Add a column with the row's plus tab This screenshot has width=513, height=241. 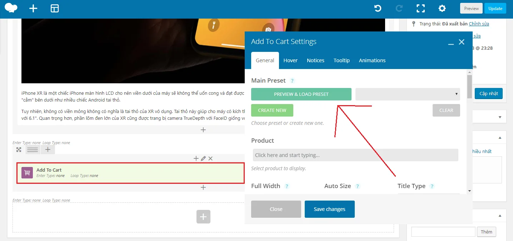[48, 150]
